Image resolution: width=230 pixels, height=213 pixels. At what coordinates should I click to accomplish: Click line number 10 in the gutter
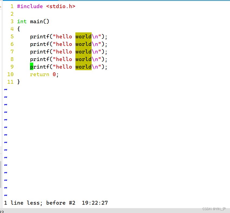click(11, 74)
